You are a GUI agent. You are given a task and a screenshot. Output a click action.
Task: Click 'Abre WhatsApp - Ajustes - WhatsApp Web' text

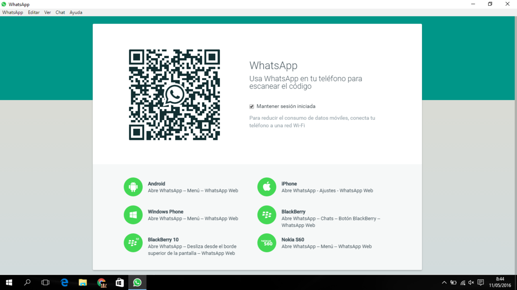(327, 191)
